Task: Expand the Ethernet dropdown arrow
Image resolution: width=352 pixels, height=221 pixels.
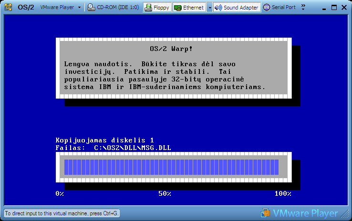Action: click(x=210, y=8)
